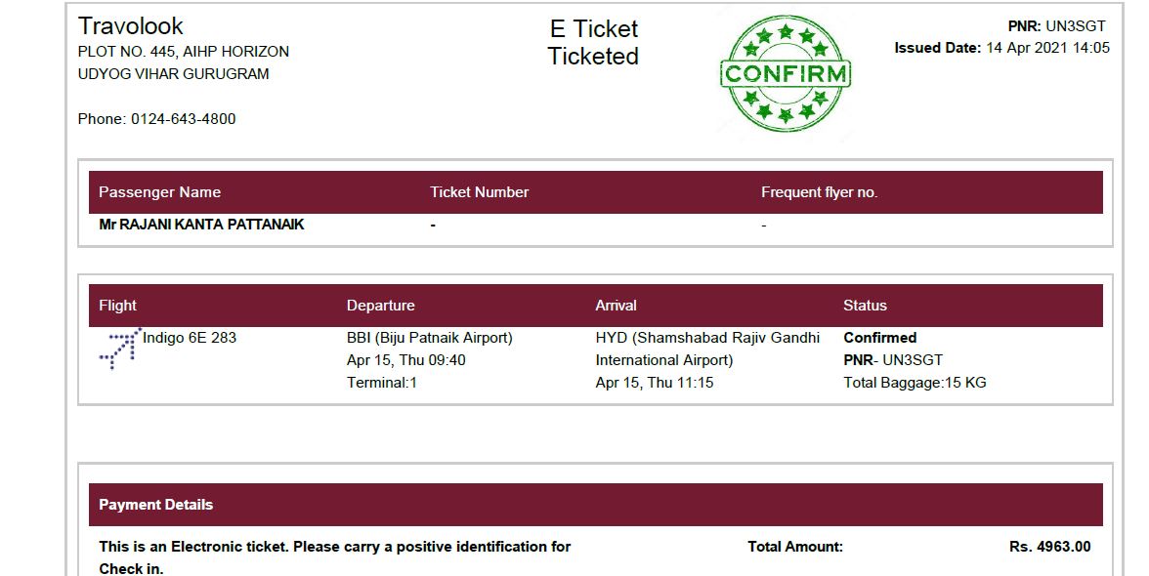Image resolution: width=1149 pixels, height=576 pixels.
Task: Click the Issued Date value
Action: 1047,48
